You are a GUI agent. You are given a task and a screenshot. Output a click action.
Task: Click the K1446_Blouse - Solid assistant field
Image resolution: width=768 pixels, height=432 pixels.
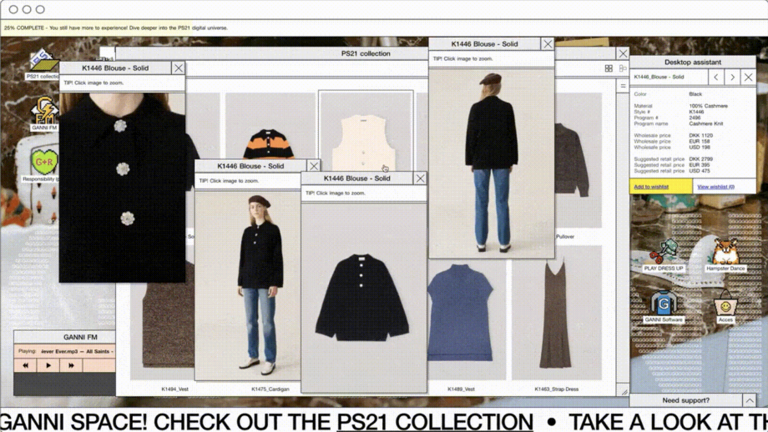[669, 78]
